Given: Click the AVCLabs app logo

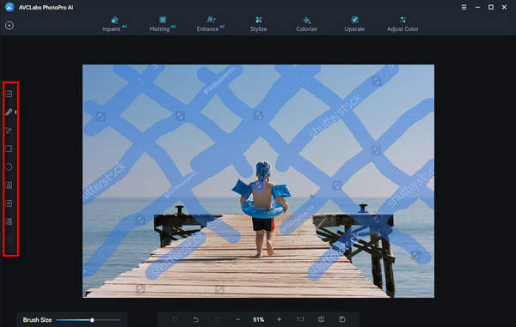Looking at the screenshot, I should tap(9, 7).
